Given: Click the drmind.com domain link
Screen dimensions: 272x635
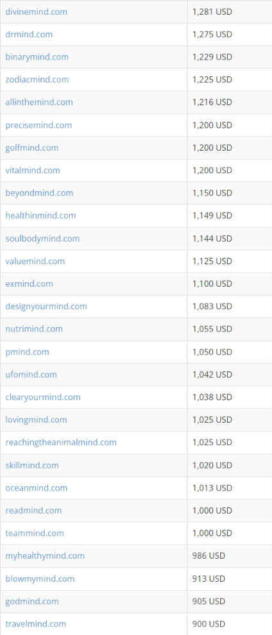Looking at the screenshot, I should 29,35.
